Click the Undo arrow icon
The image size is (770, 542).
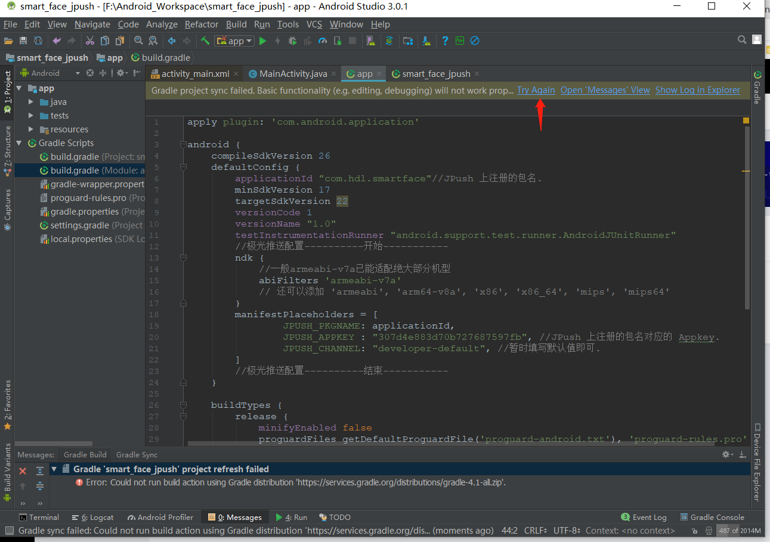click(57, 41)
